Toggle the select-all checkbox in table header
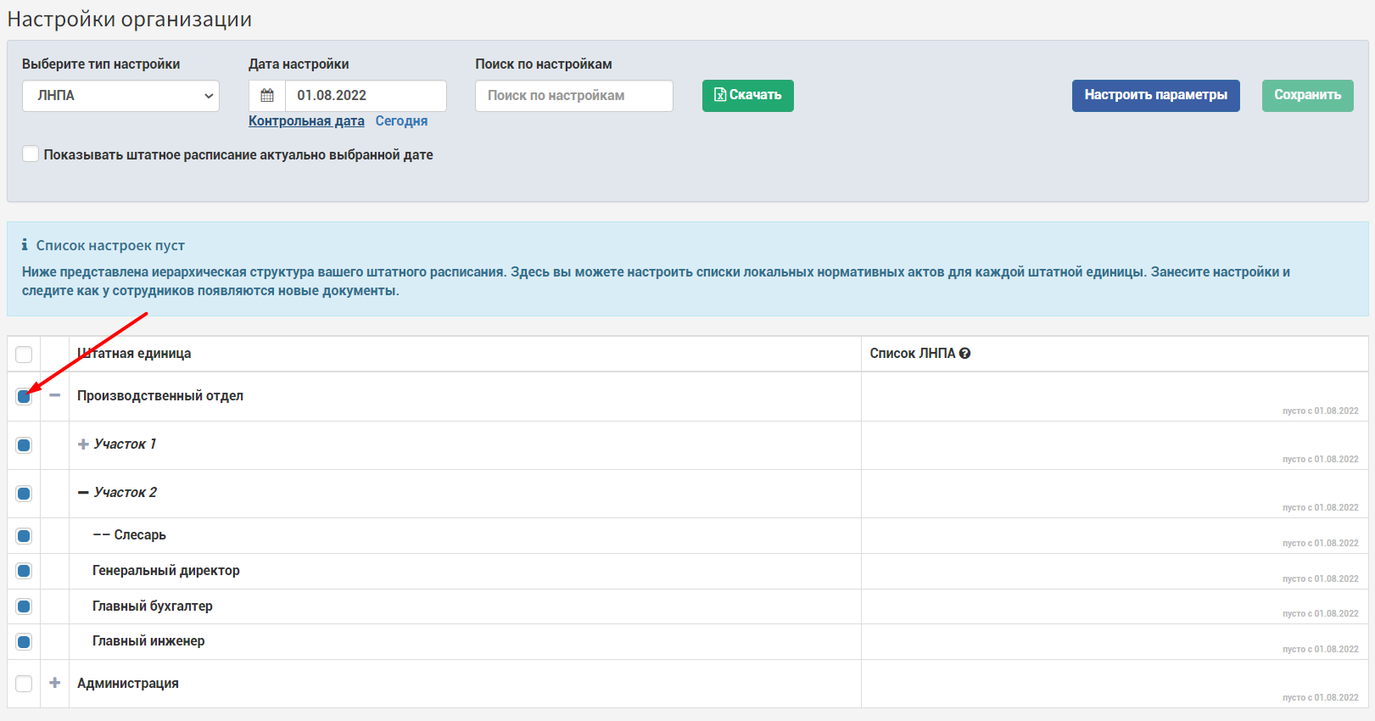The width and height of the screenshot is (1375, 721). [24, 355]
